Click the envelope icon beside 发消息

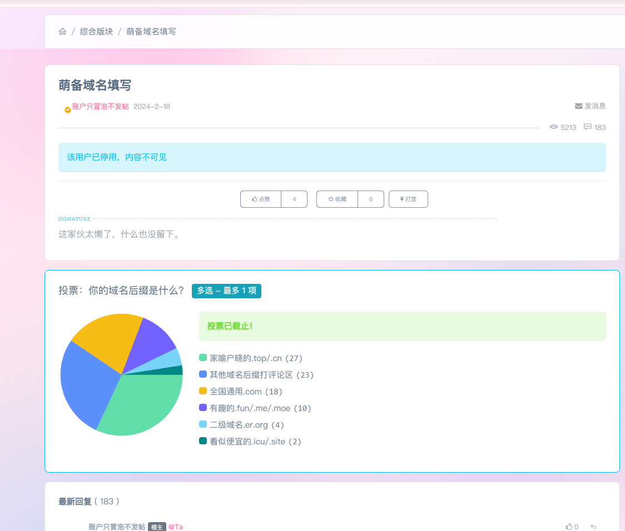[x=578, y=106]
